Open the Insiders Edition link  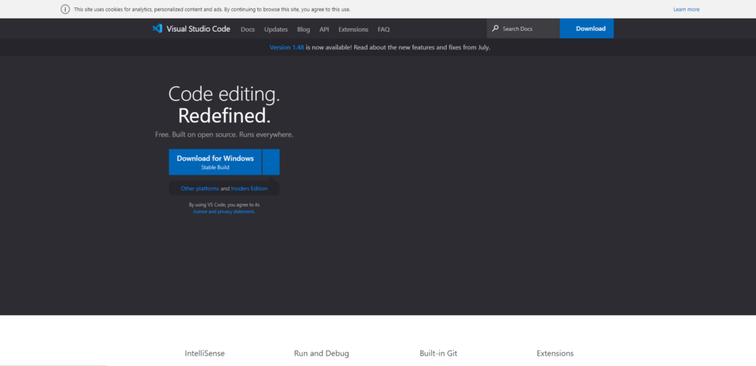click(x=250, y=188)
